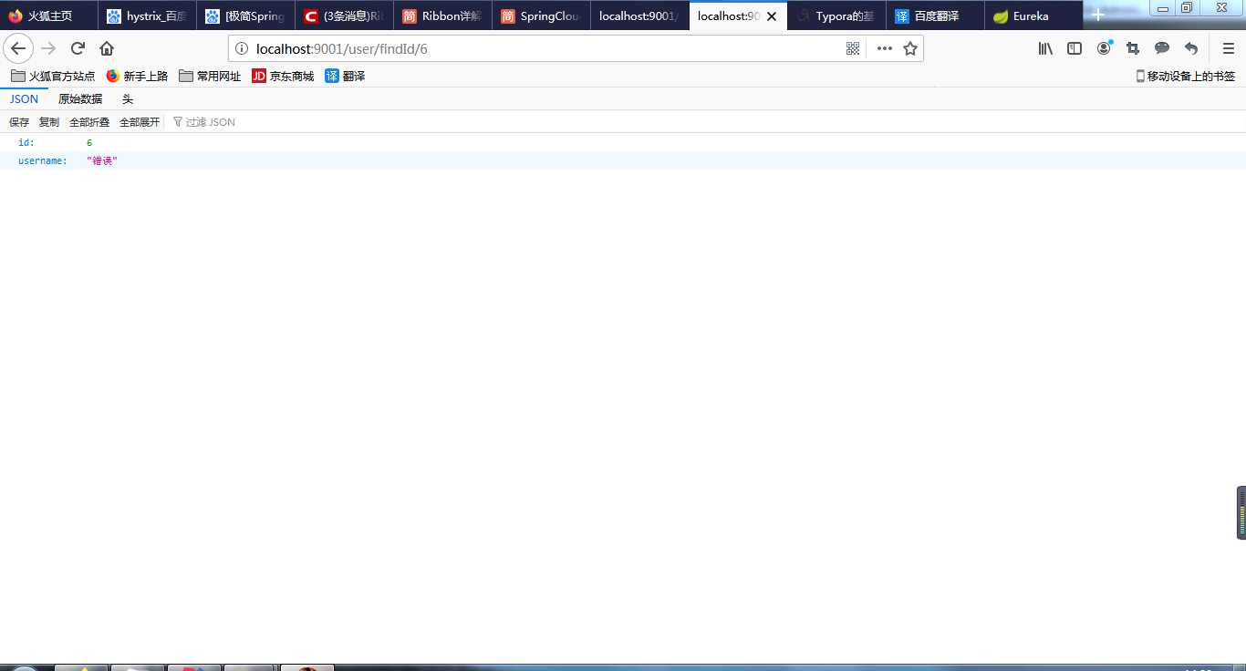Click 保存 to save JSON
The width and height of the screenshot is (1246, 671).
click(19, 122)
